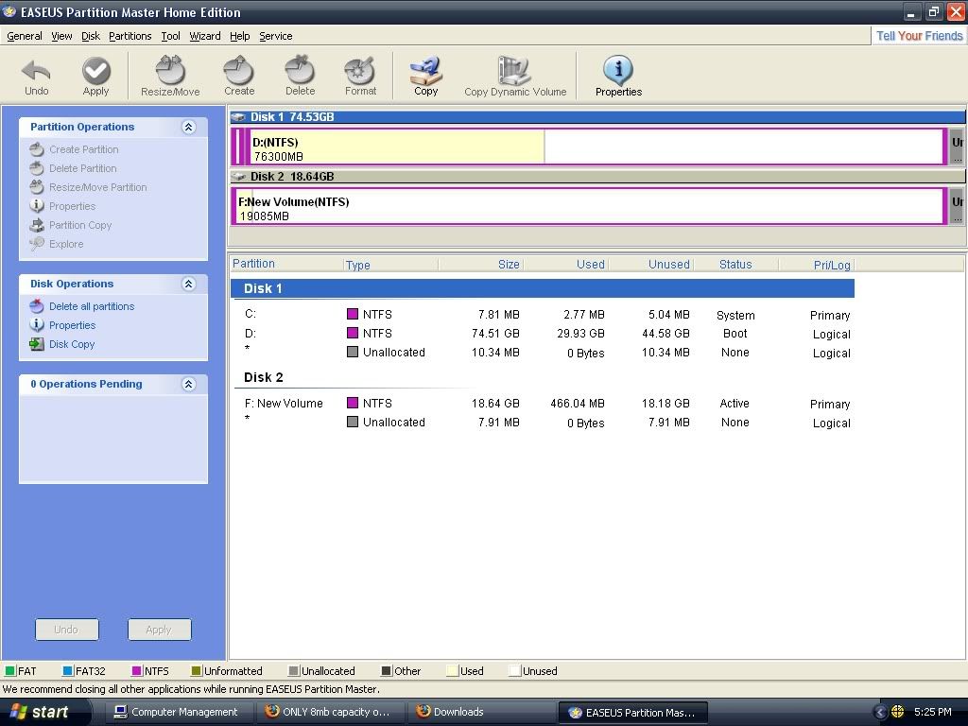The height and width of the screenshot is (726, 968).
Task: Open the Tool menu
Action: coord(170,36)
